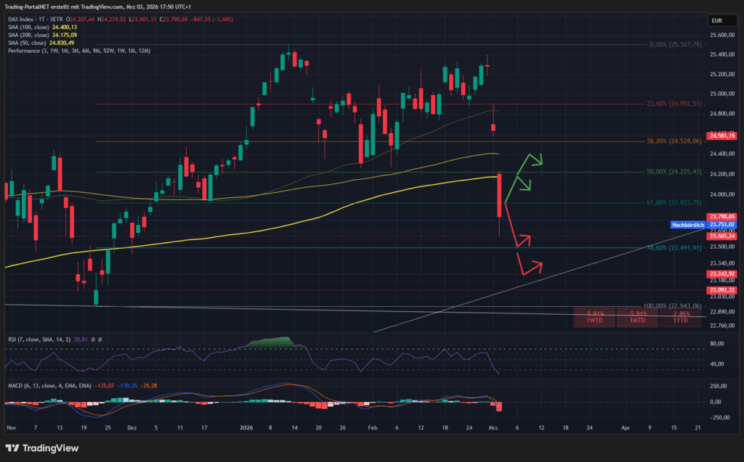
Task: Select the 1WTD performance cell
Action: click(594, 317)
